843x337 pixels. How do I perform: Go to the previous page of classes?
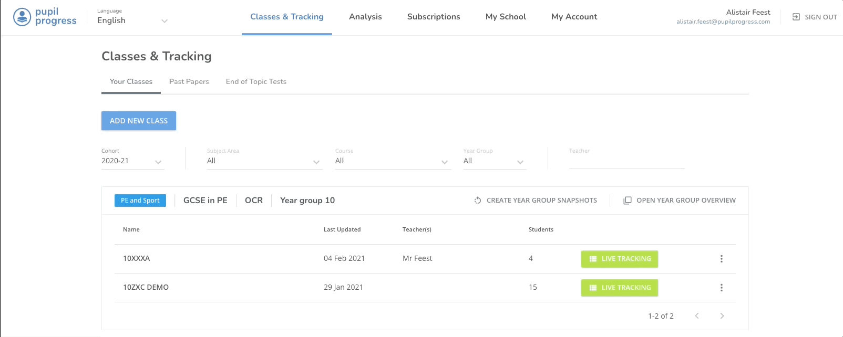pyautogui.click(x=697, y=316)
